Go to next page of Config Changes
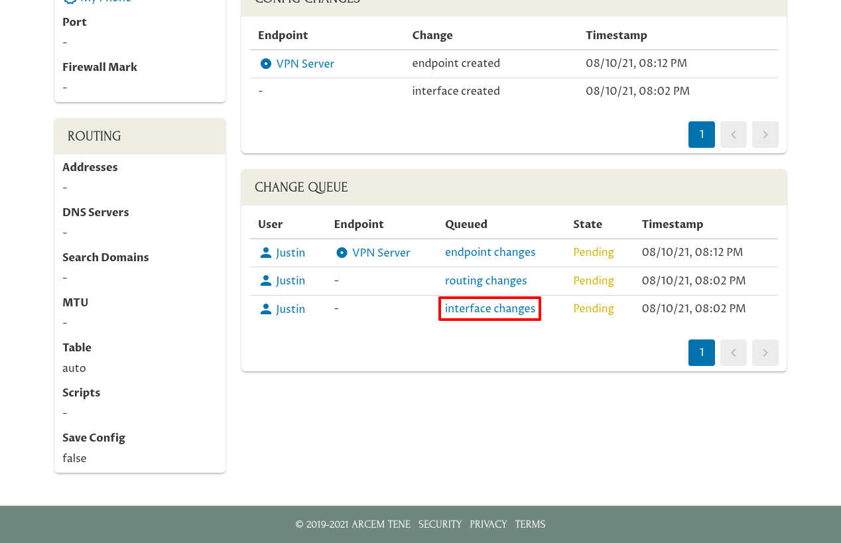This screenshot has height=543, width=841. pos(765,135)
